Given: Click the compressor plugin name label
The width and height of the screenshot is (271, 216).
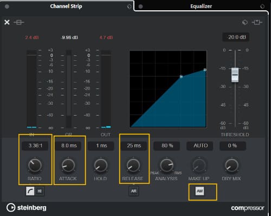Looking at the screenshot, I should point(248,208).
